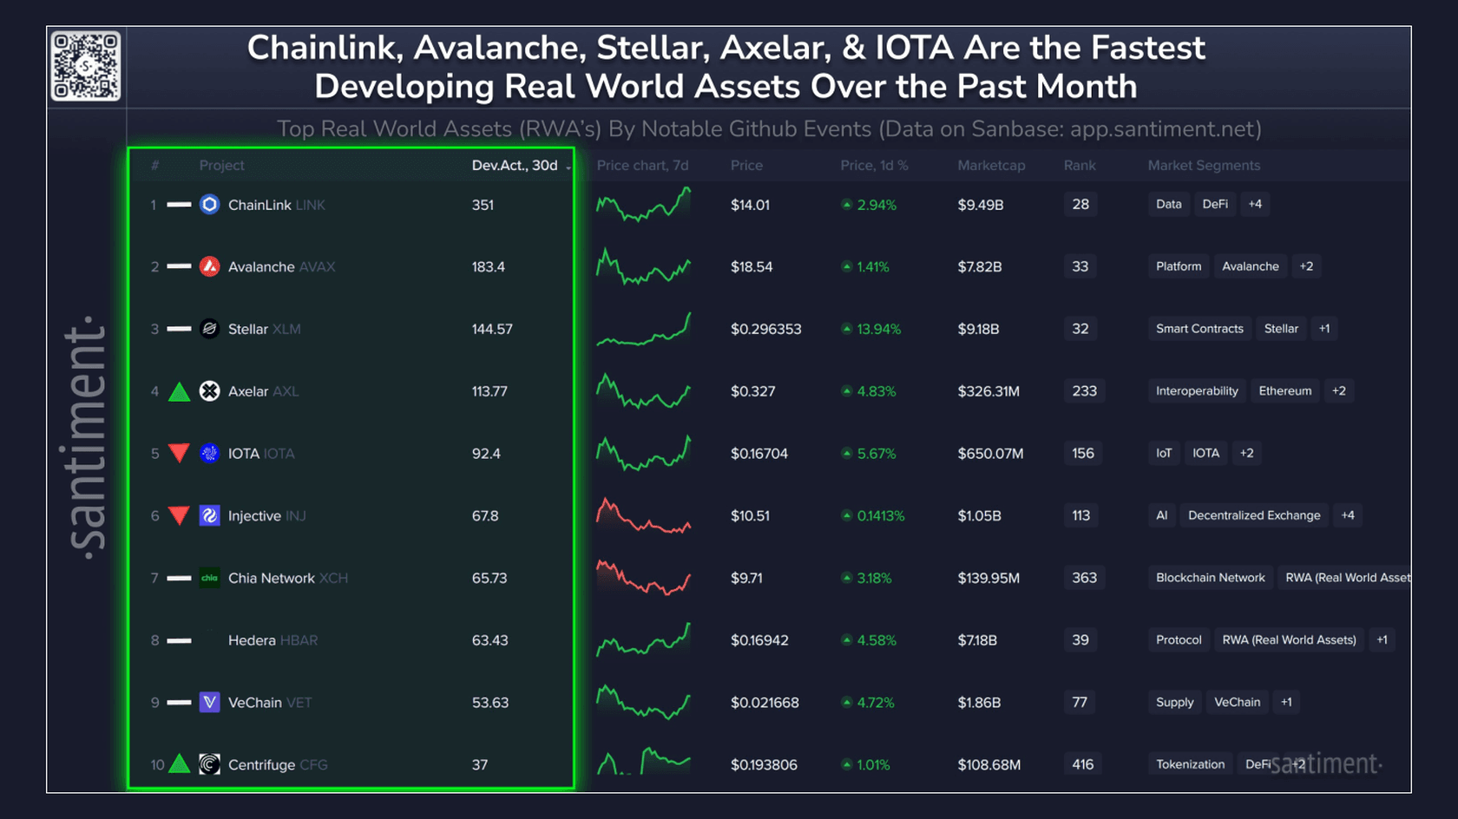Click the IOTA logo icon
This screenshot has height=819, width=1458.
[x=209, y=453]
